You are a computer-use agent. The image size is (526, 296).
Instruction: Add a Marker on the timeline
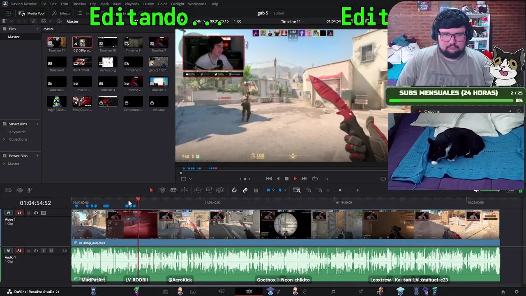click(x=280, y=190)
